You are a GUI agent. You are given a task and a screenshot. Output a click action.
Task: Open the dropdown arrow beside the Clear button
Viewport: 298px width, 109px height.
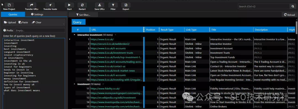click(63, 24)
